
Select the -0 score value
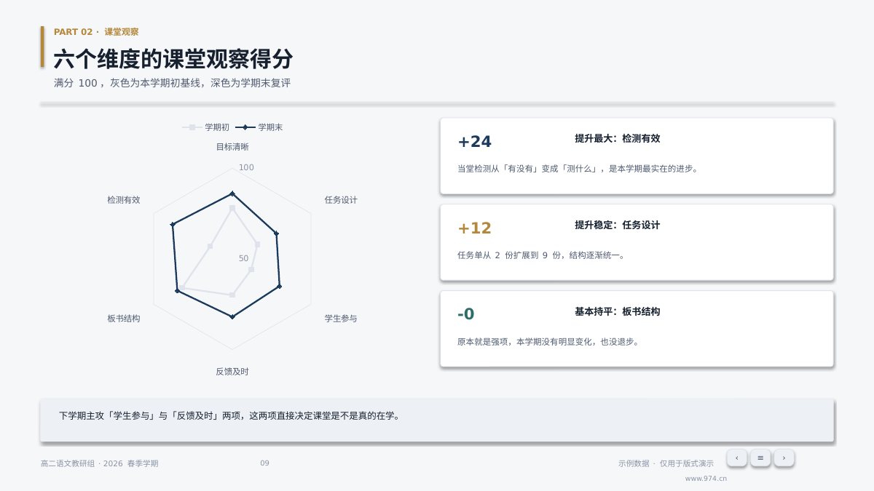(x=466, y=314)
